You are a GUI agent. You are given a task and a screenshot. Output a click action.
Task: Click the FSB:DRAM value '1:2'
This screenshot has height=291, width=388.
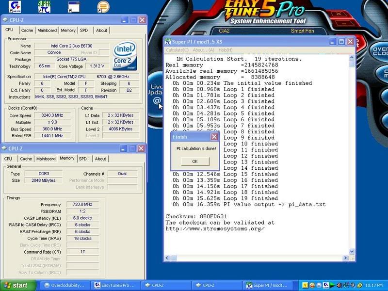pos(82,211)
